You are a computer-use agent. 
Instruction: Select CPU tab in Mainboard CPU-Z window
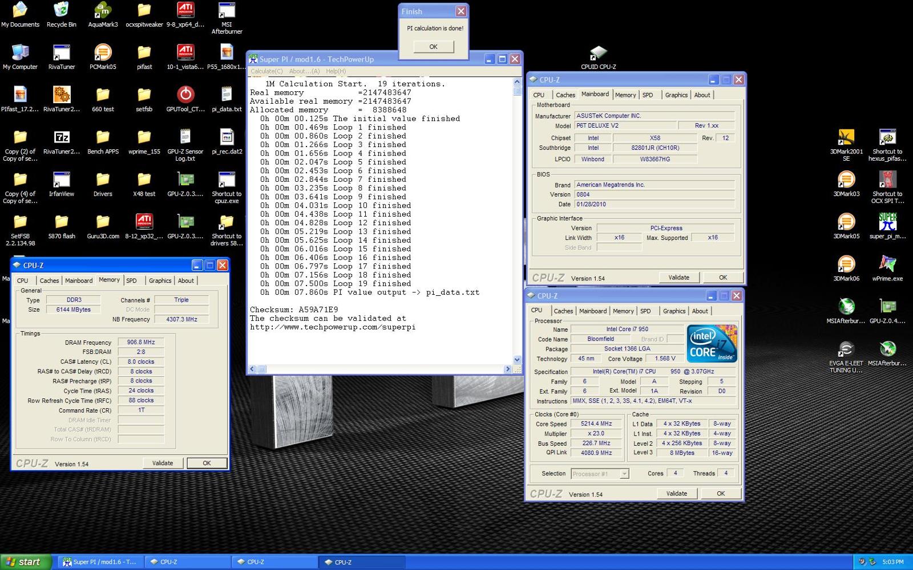tap(539, 95)
